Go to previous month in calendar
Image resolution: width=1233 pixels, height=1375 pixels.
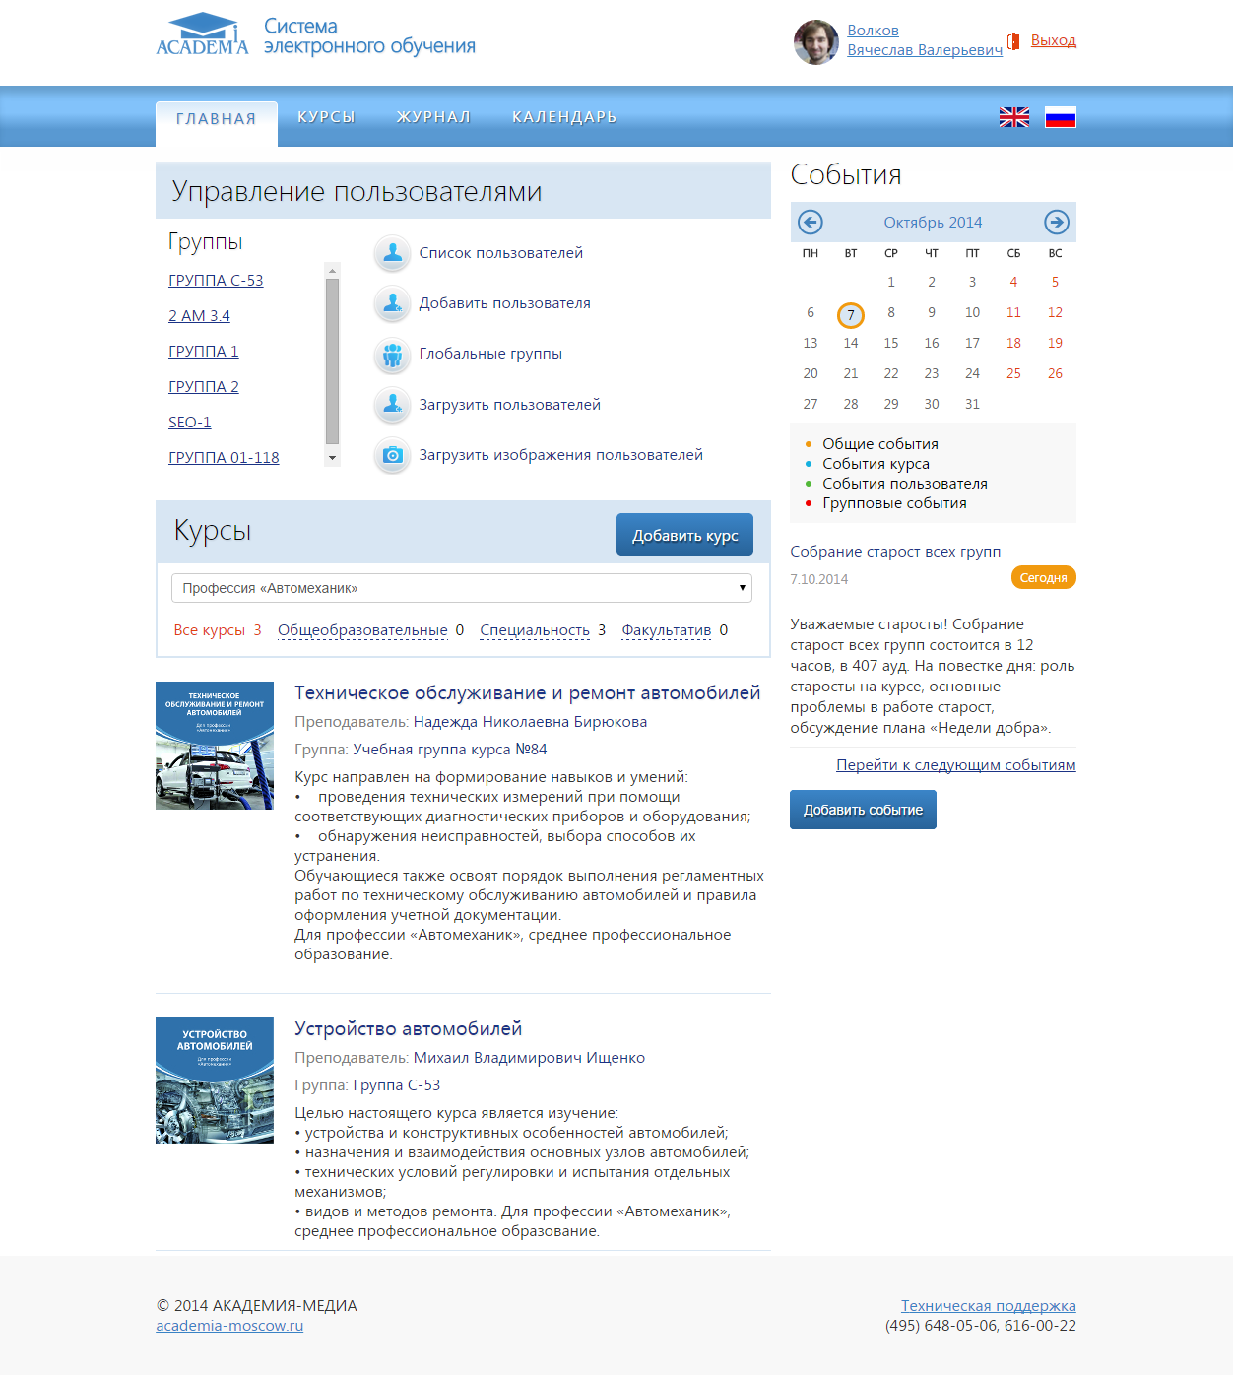(x=810, y=222)
